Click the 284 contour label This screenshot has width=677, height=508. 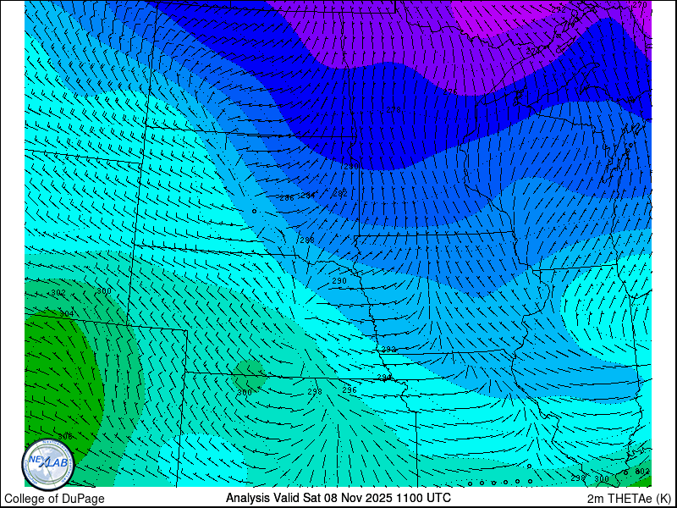[308, 196]
